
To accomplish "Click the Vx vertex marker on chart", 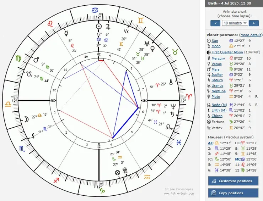I will pos(126,31).
